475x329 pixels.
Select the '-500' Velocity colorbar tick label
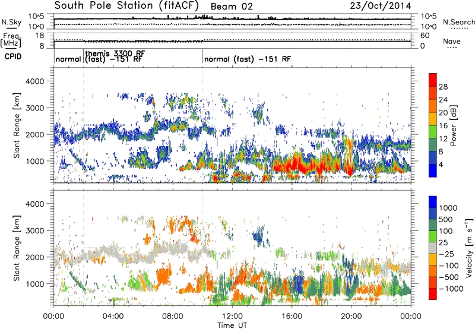coord(449,277)
